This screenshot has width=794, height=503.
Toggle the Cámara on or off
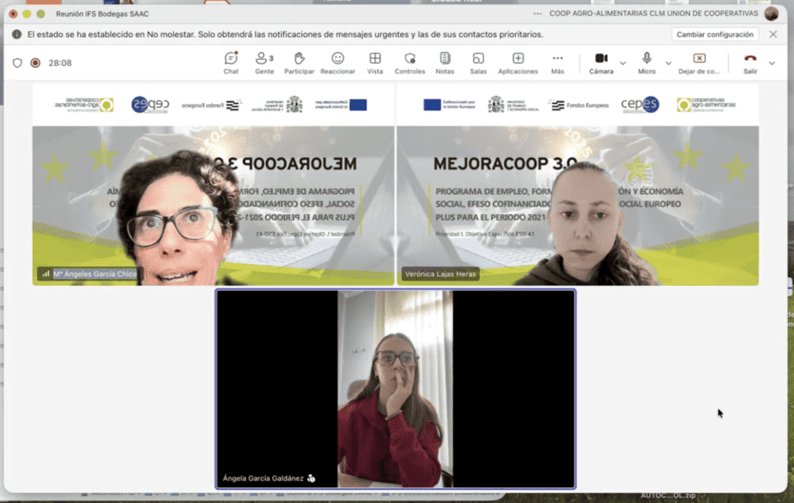[x=601, y=63]
